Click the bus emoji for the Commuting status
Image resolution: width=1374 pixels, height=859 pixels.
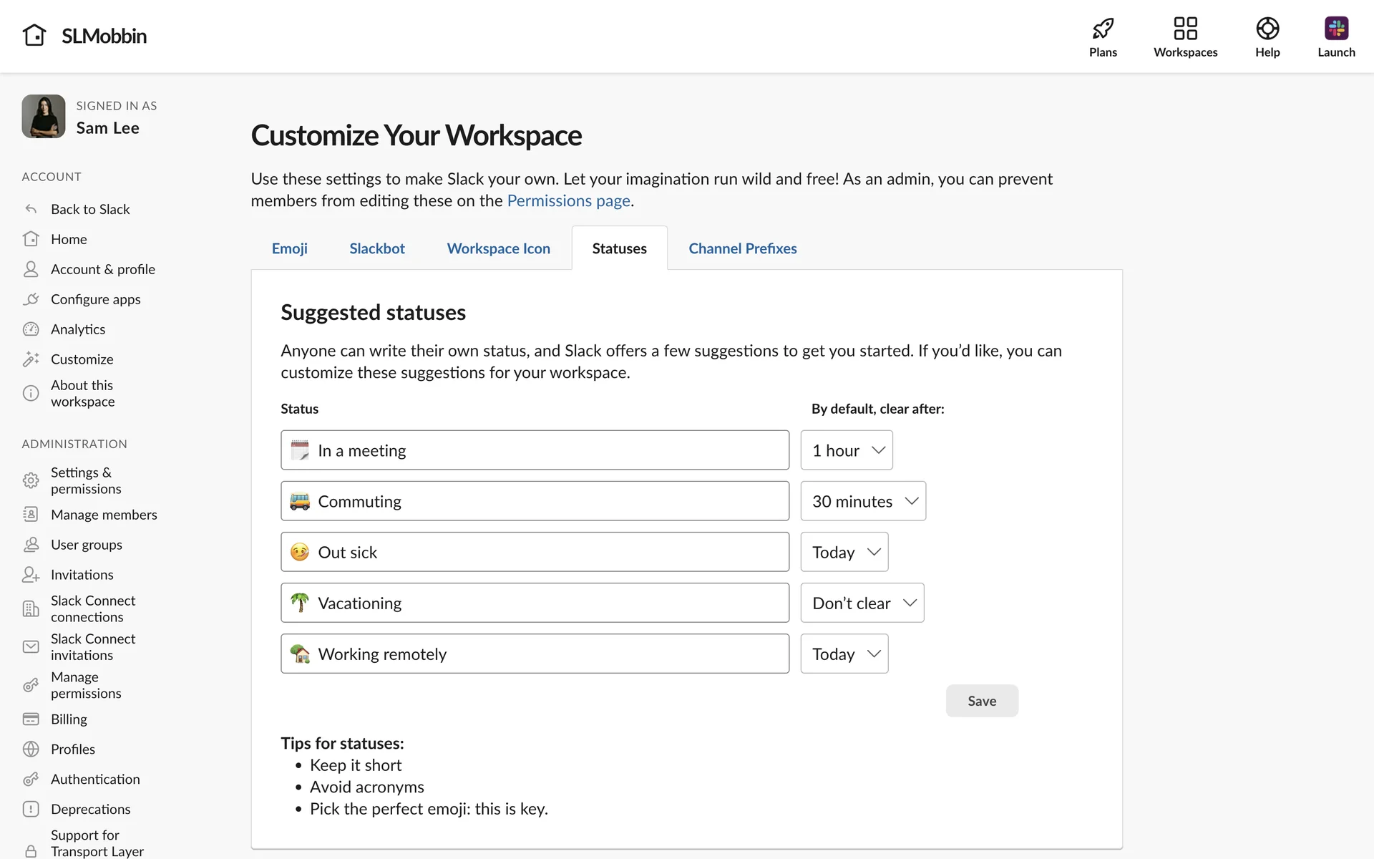pyautogui.click(x=300, y=501)
